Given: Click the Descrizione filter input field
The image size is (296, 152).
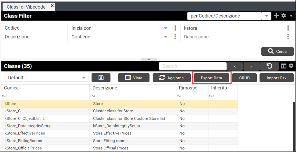Looking at the screenshot, I should pos(233,37).
